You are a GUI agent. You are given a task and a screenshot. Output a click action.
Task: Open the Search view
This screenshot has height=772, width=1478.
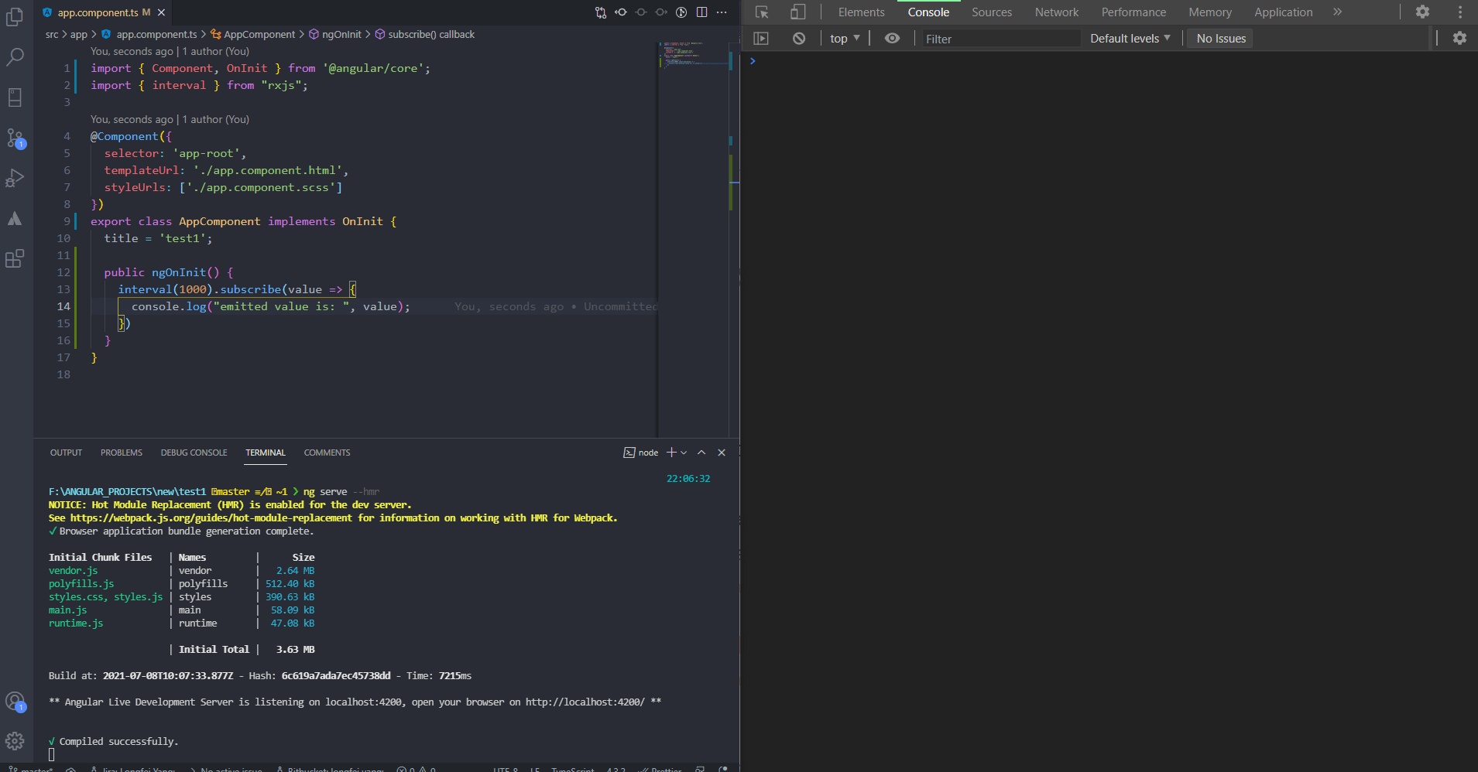coord(15,56)
